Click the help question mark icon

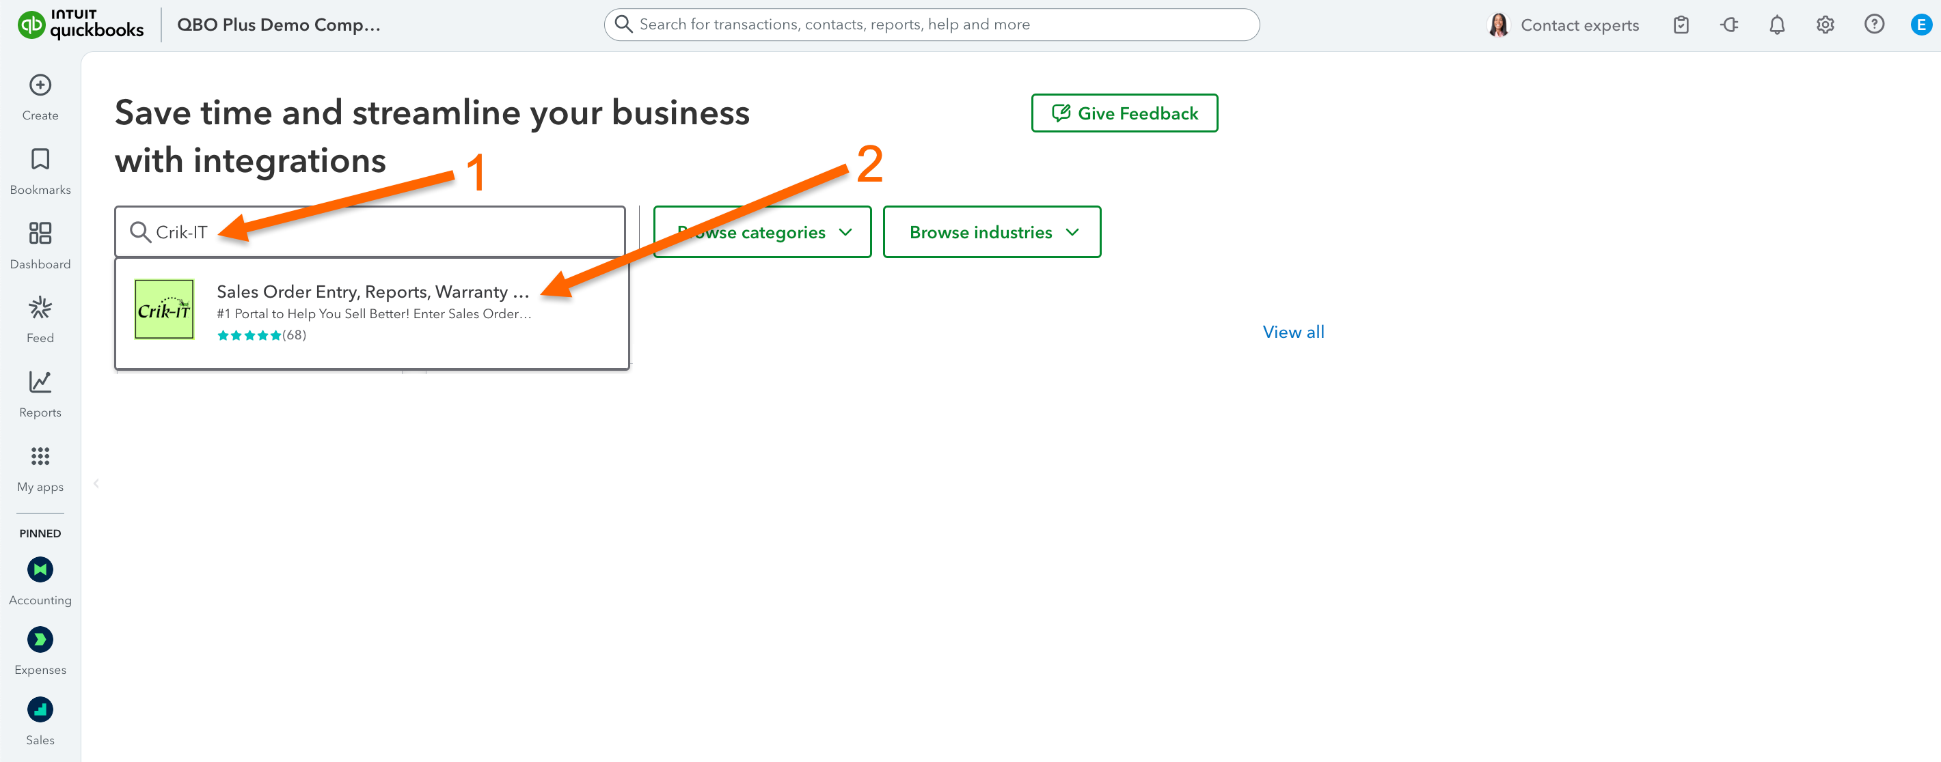point(1873,25)
